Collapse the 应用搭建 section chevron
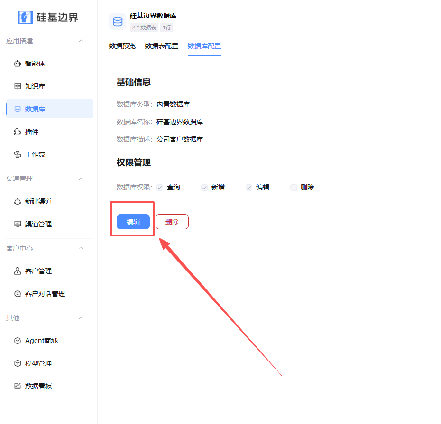Viewport: 441px width, 424px height. pos(81,41)
